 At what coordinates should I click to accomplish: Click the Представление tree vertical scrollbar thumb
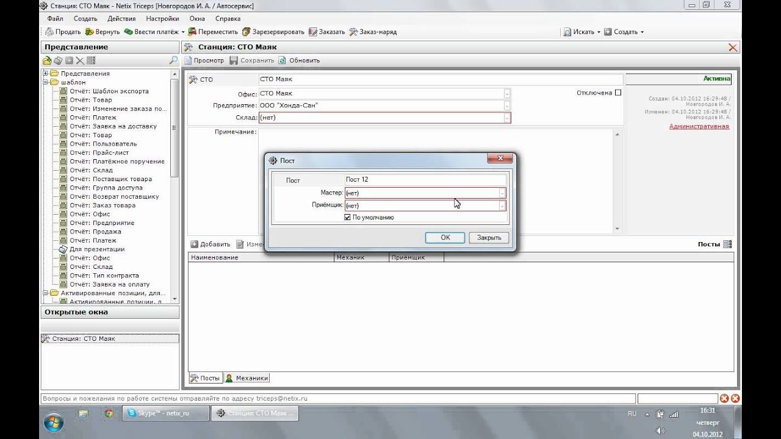(175, 128)
